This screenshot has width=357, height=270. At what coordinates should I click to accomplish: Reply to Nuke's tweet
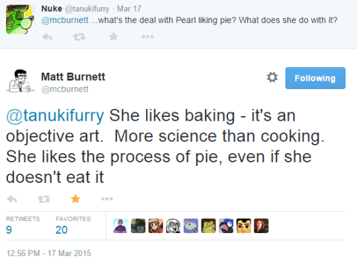point(48,36)
